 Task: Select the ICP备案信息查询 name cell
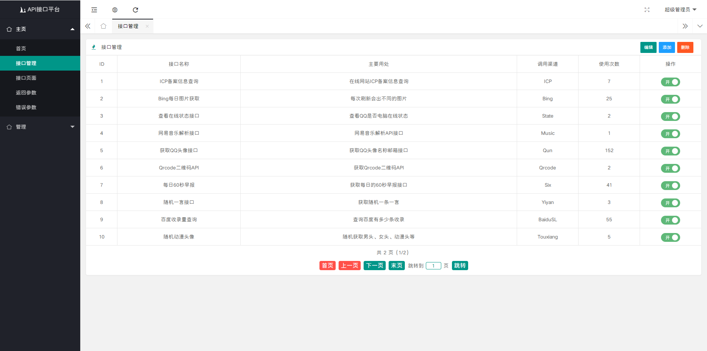coord(179,81)
